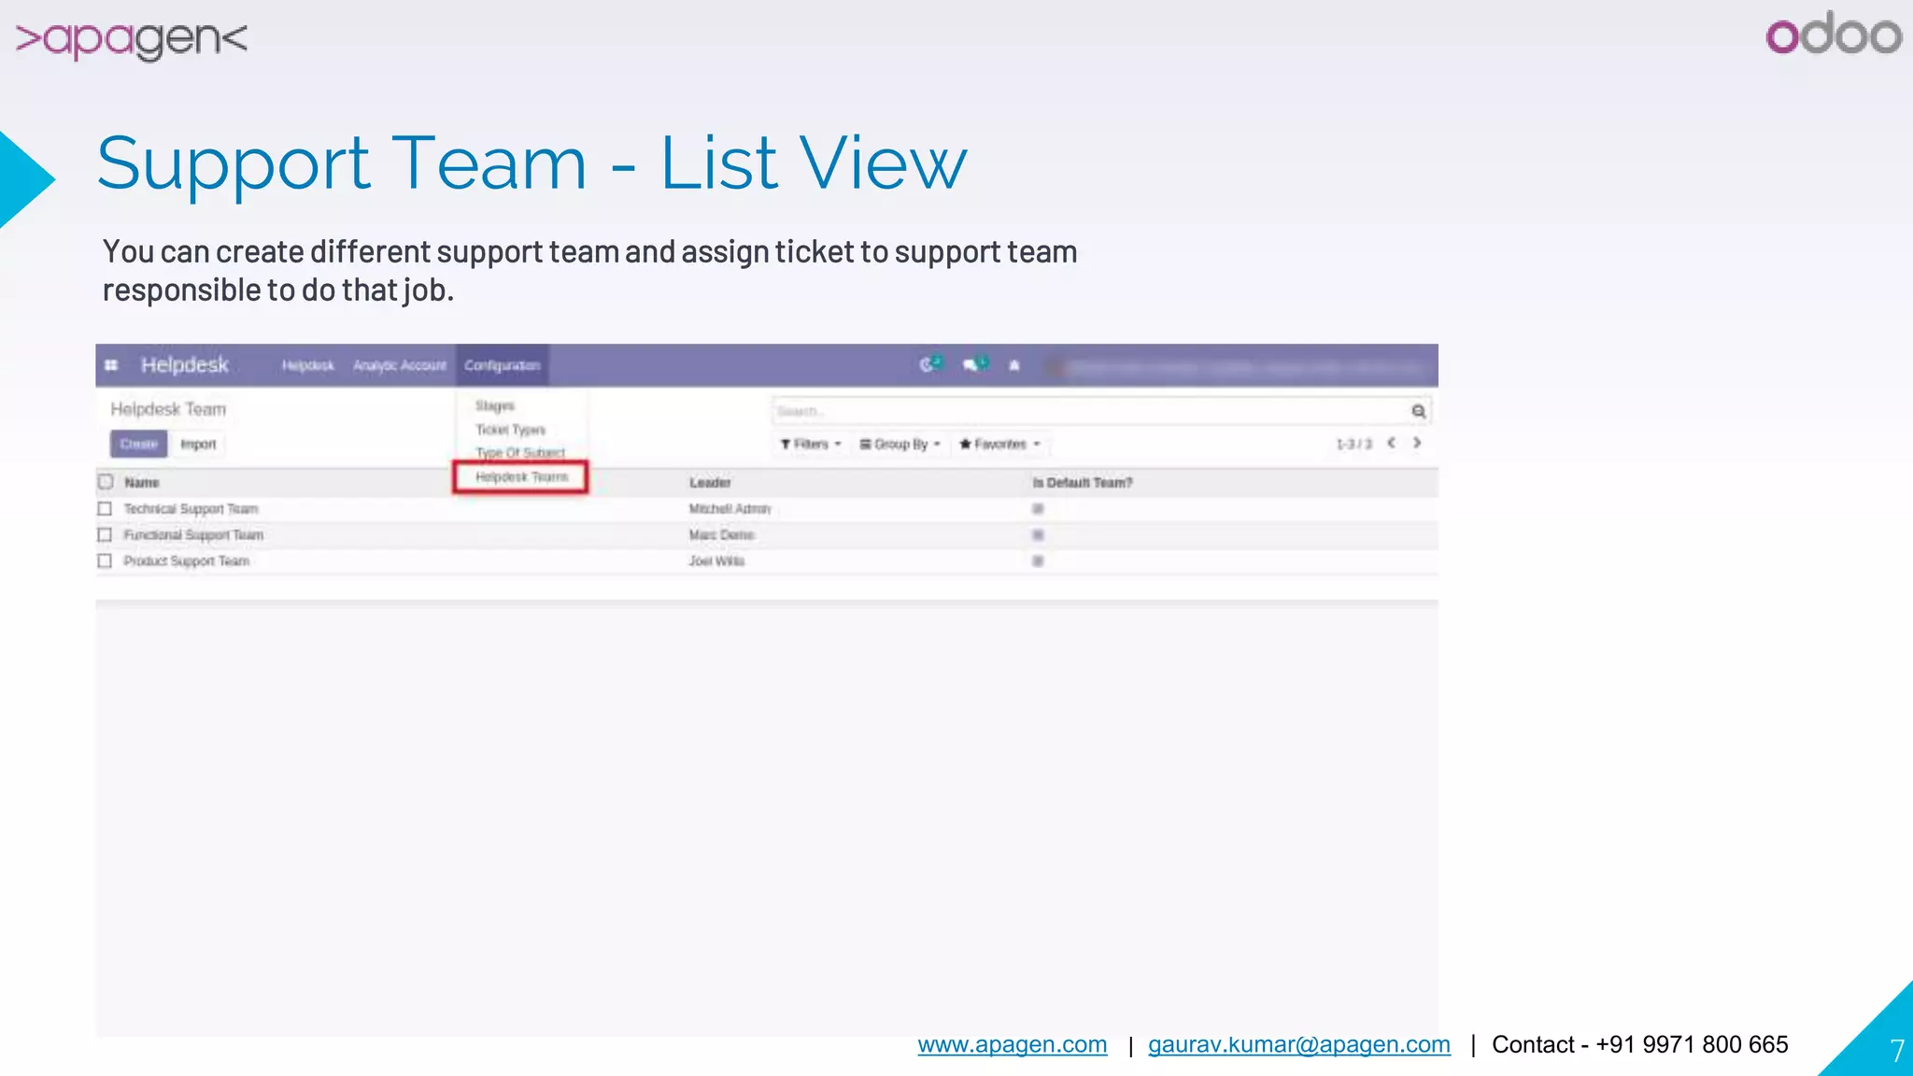Open www.apagen.com link
This screenshot has height=1076, width=1913.
pos(1013,1044)
